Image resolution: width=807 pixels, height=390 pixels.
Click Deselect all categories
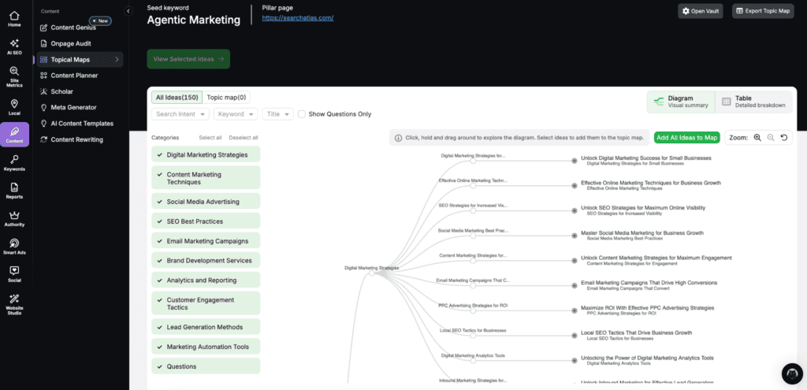pyautogui.click(x=244, y=138)
